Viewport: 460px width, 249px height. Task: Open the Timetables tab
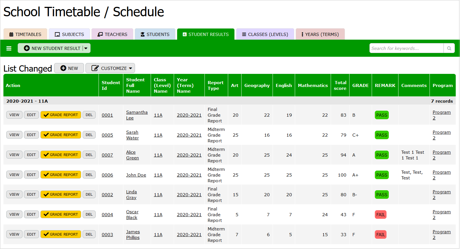[x=25, y=35]
